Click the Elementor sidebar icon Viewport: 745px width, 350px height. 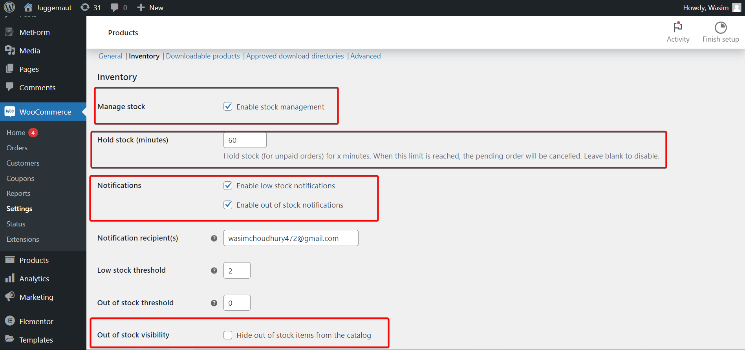coord(10,321)
